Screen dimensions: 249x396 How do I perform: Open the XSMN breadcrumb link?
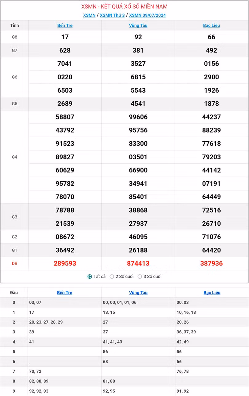click(x=89, y=15)
